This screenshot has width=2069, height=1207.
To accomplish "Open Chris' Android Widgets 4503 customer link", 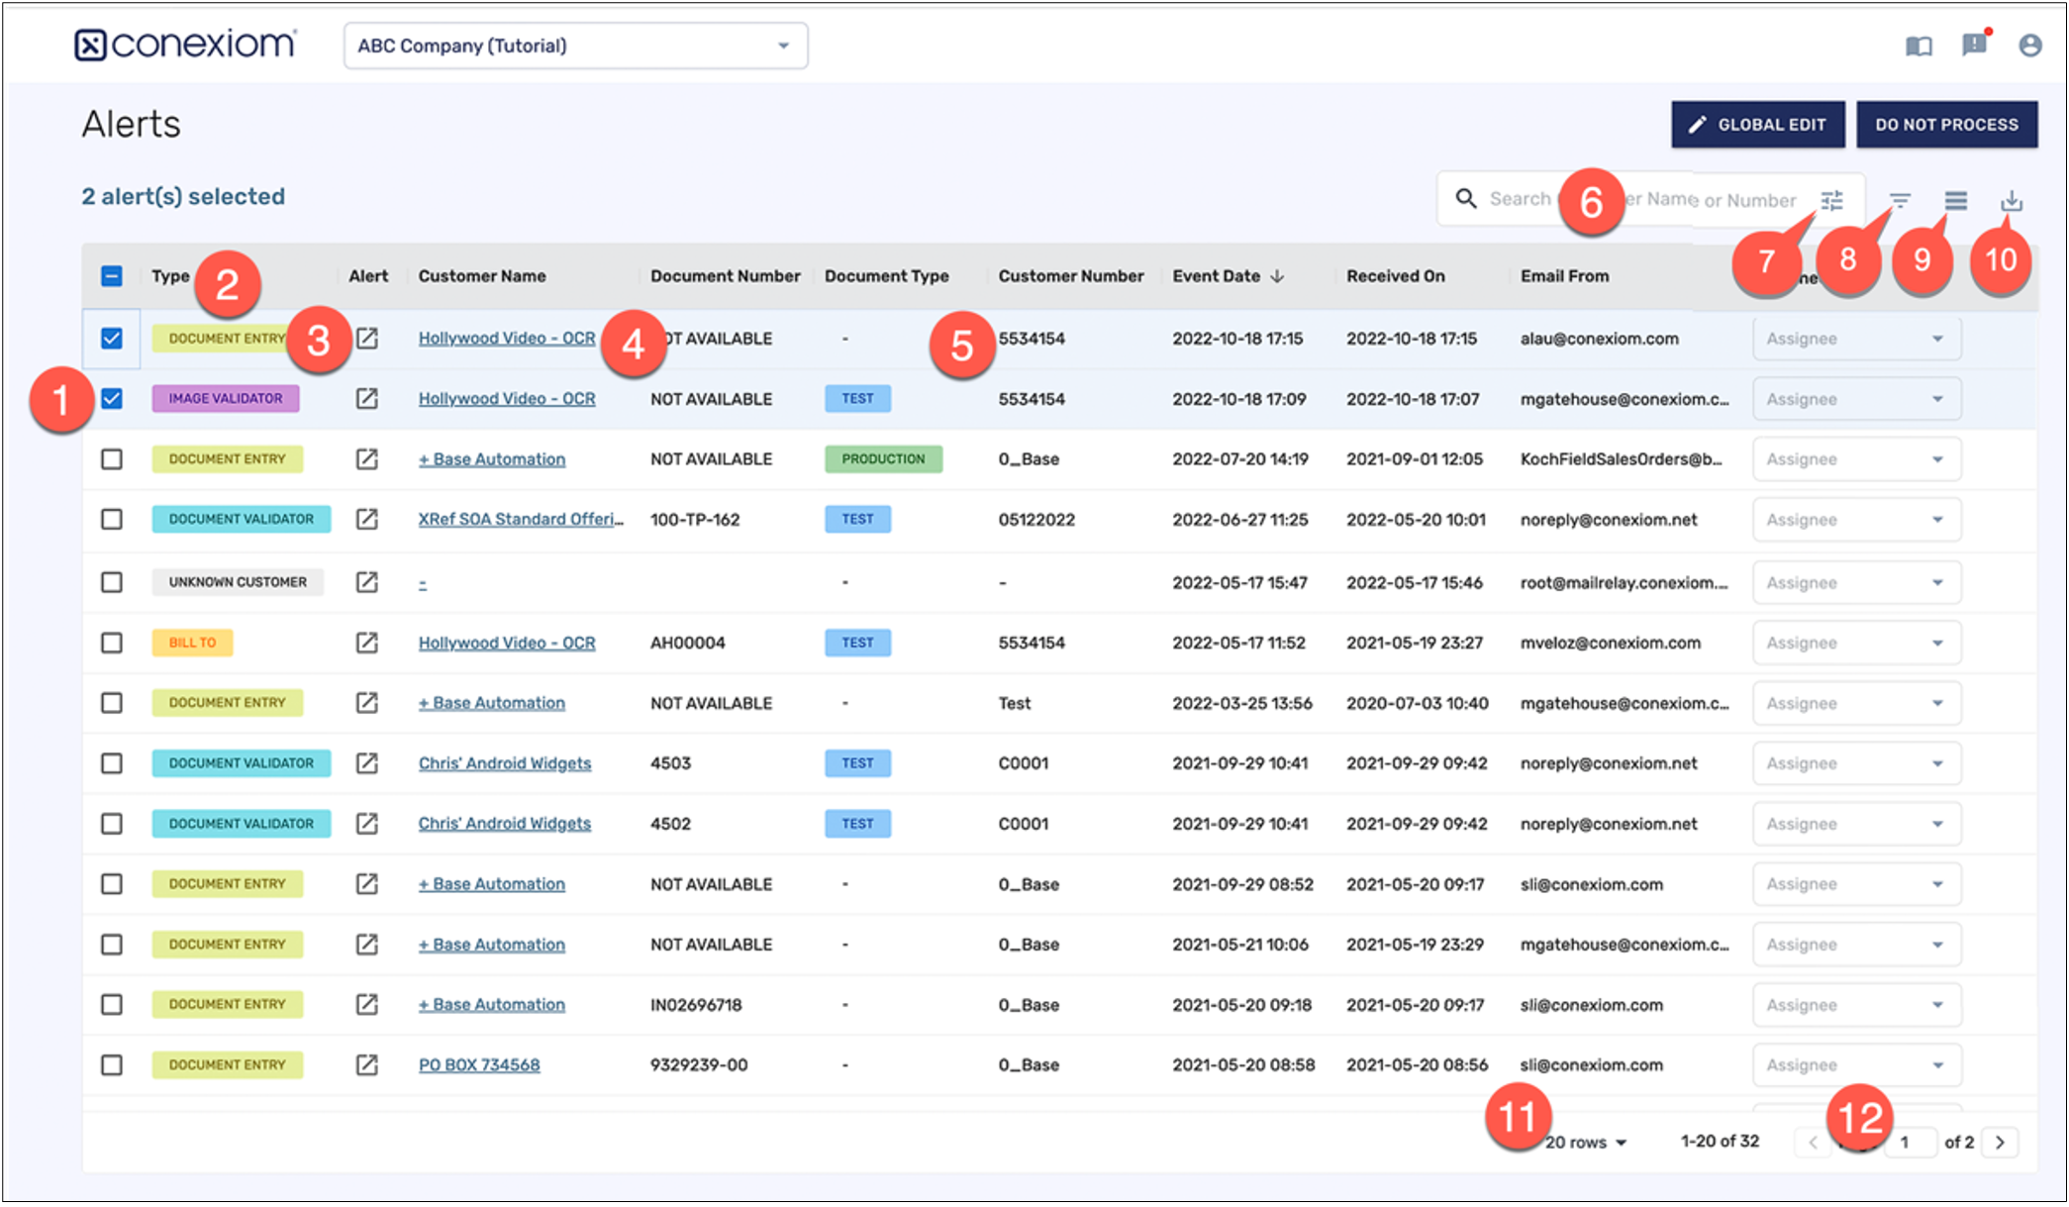I will click(504, 763).
